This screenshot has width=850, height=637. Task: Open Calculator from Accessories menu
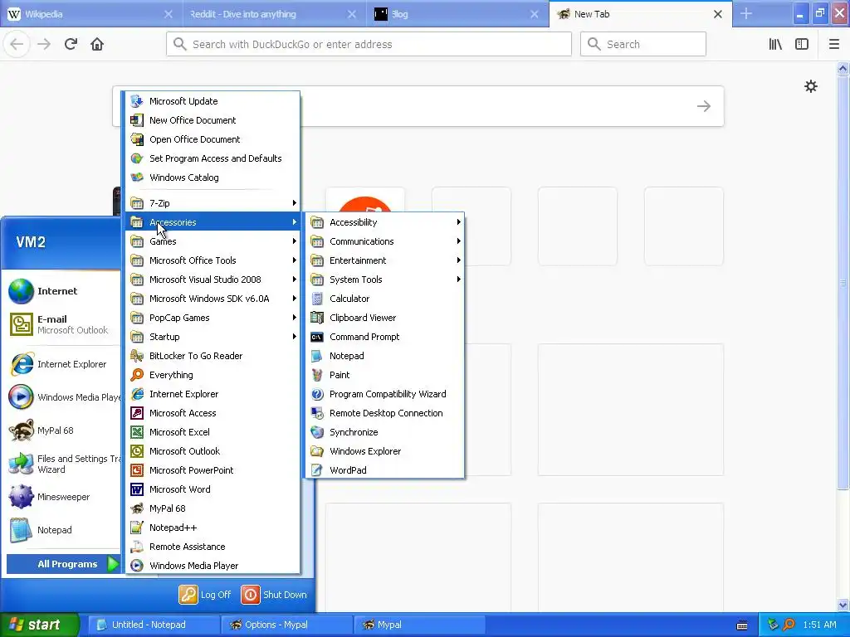(384, 299)
